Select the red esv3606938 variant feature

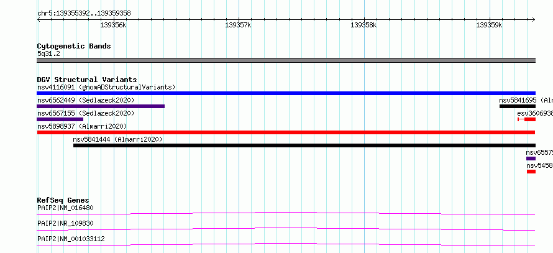(526, 119)
